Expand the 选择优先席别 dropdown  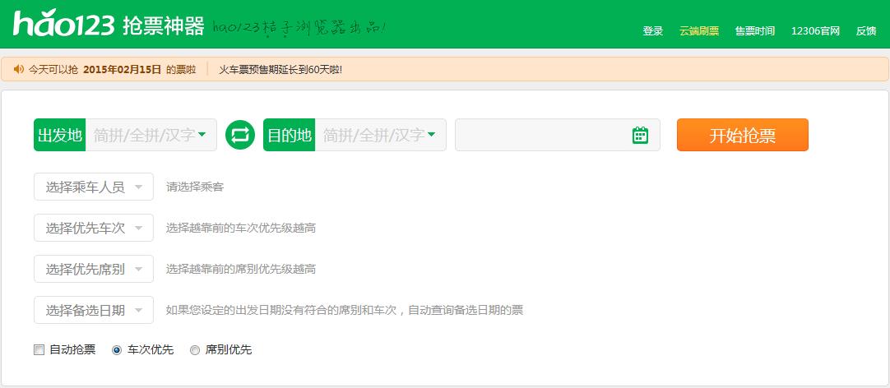[x=94, y=269]
